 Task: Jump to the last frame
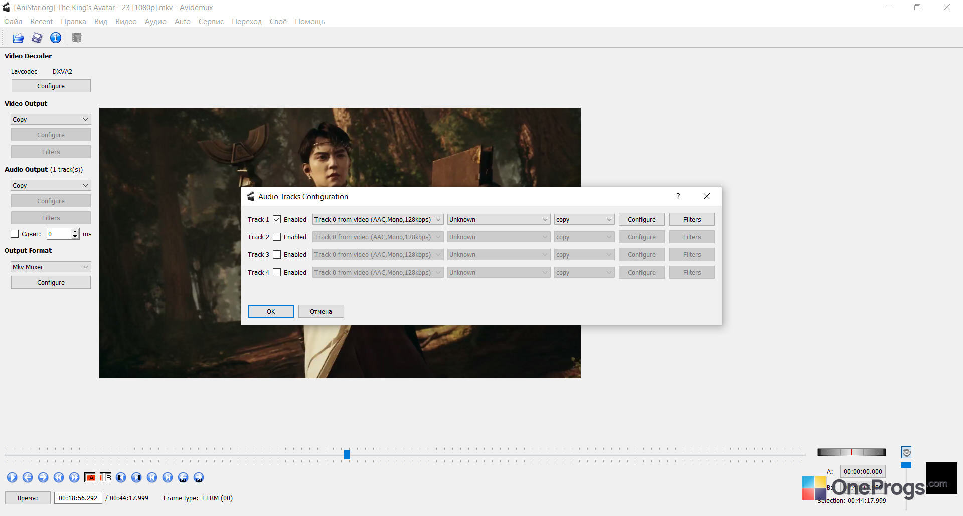click(x=168, y=477)
